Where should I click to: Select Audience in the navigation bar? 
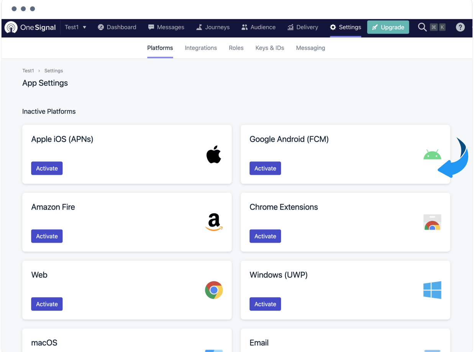(259, 27)
